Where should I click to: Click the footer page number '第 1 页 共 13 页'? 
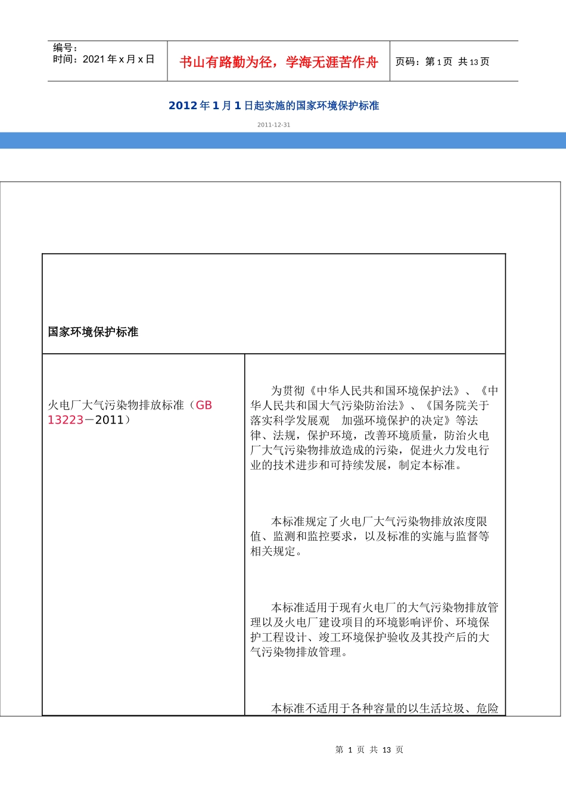[x=369, y=749]
